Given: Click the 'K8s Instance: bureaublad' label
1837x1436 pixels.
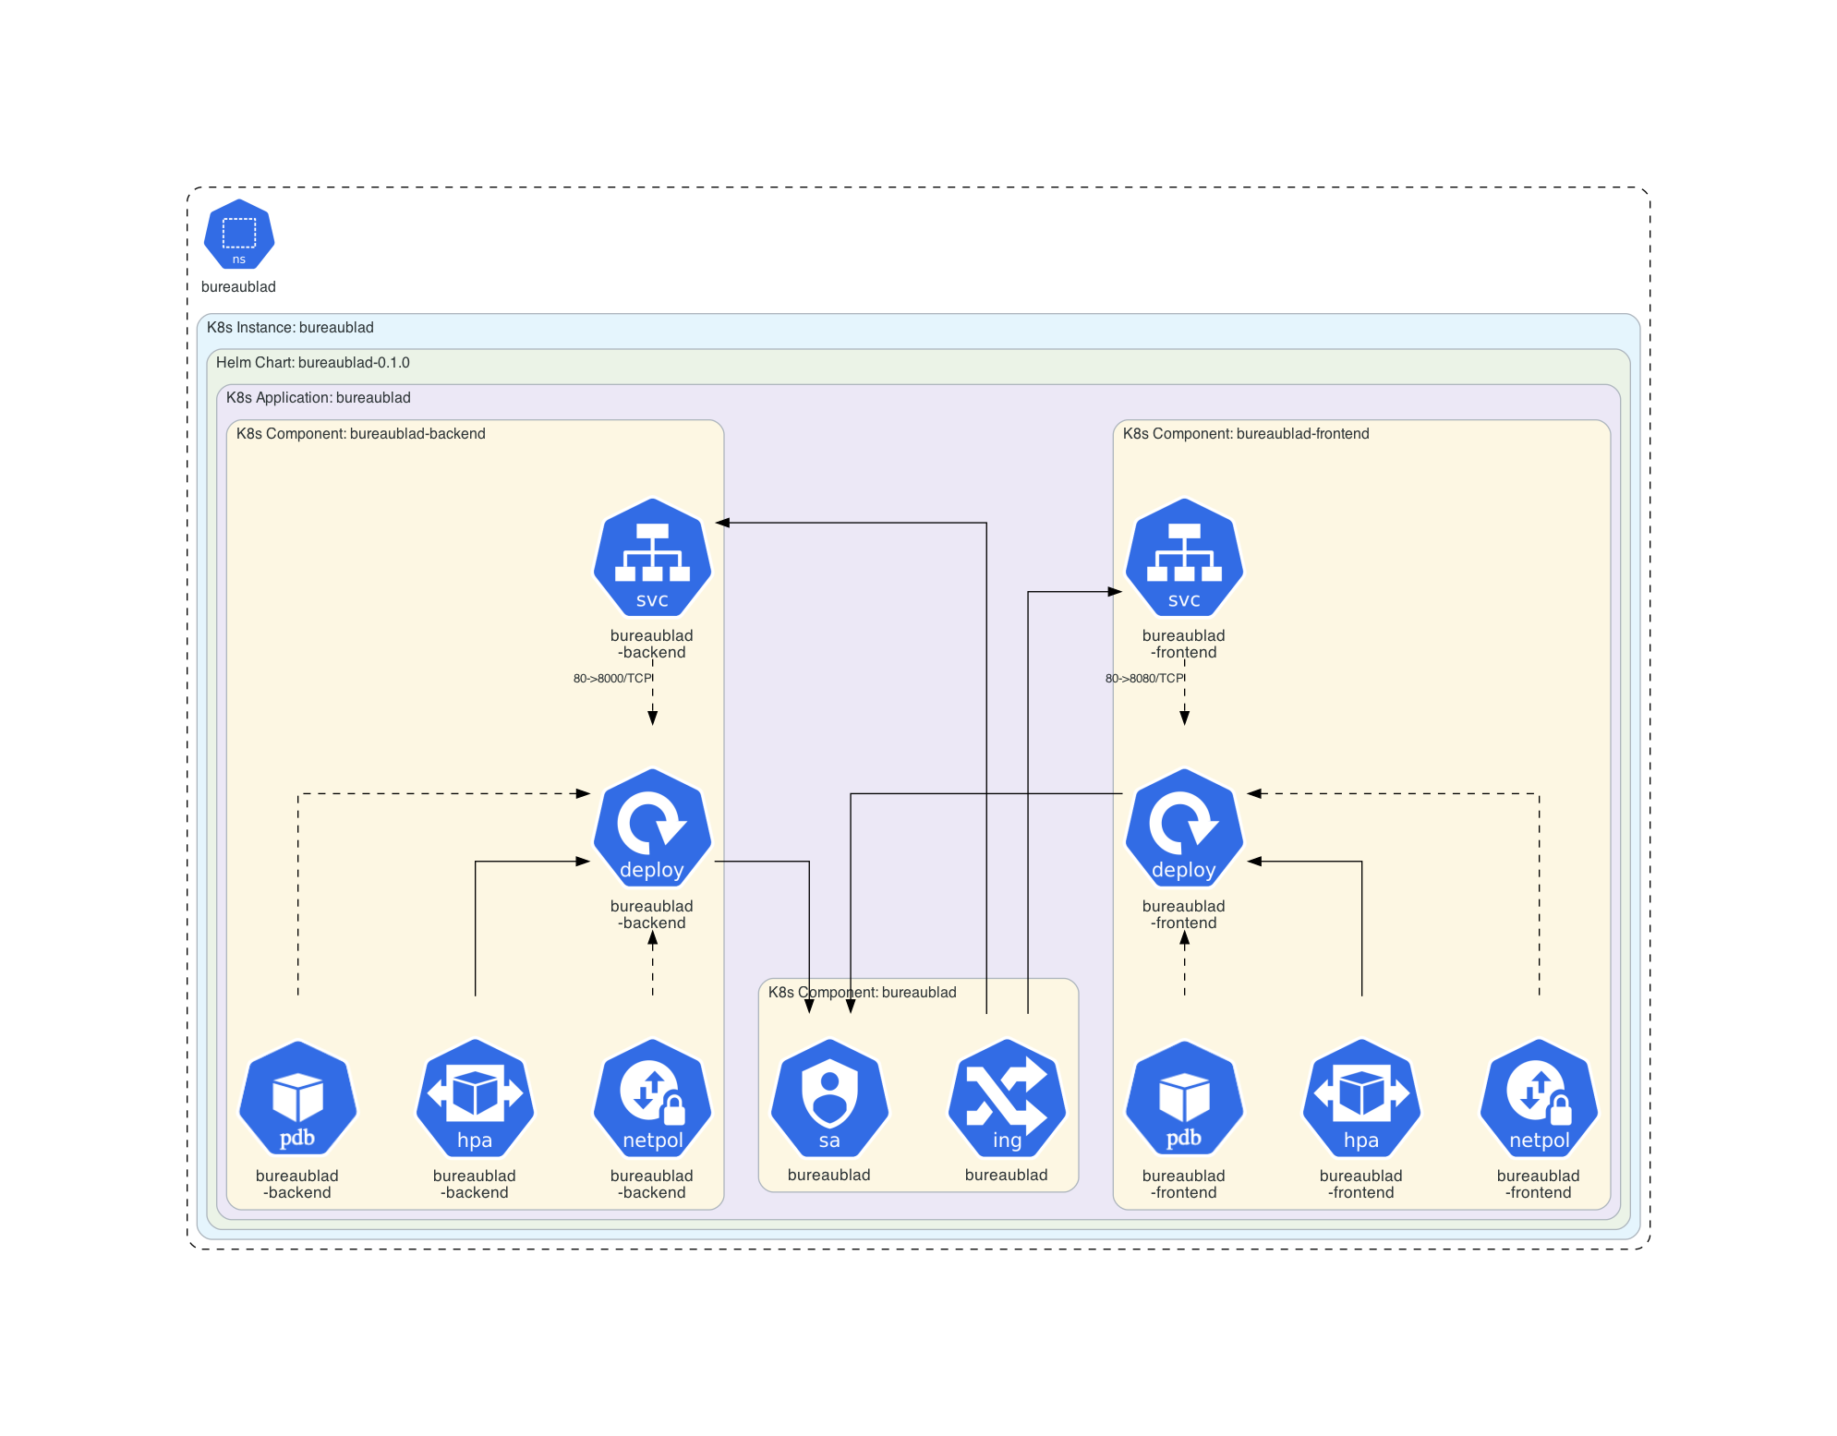Looking at the screenshot, I should coord(290,328).
